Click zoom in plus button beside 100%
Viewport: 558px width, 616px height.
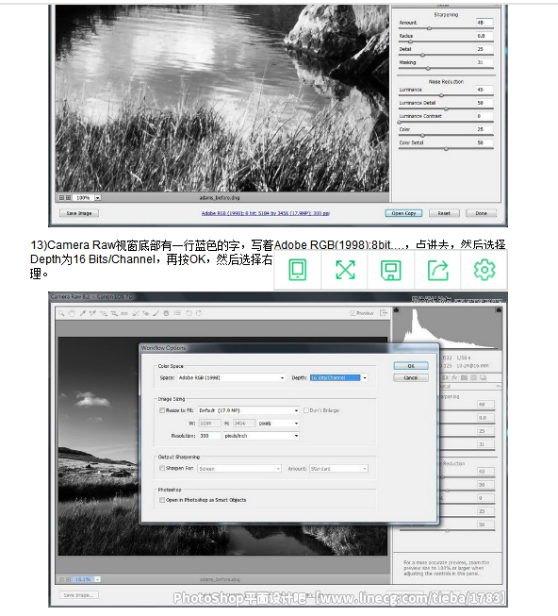click(68, 198)
